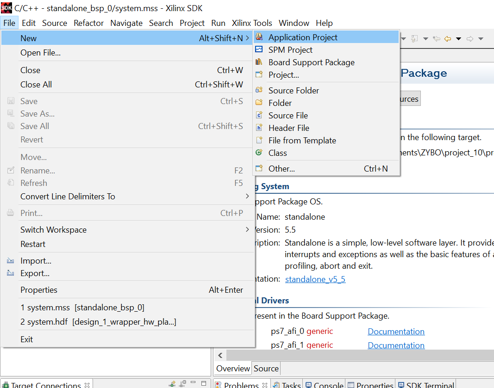Switch to the Overview editor tab
494x388 pixels.
[x=233, y=368]
